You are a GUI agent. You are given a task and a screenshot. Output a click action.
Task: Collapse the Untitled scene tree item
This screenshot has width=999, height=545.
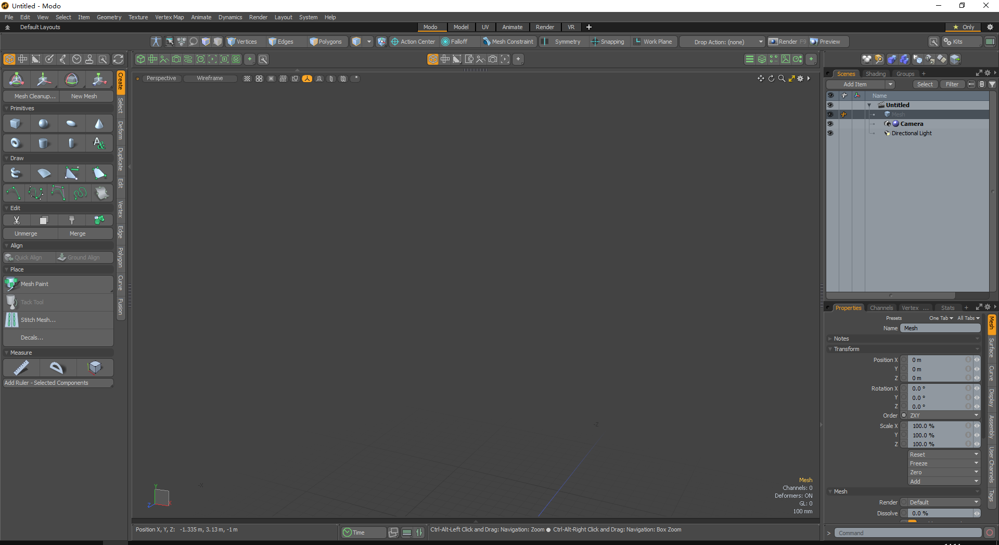point(868,105)
